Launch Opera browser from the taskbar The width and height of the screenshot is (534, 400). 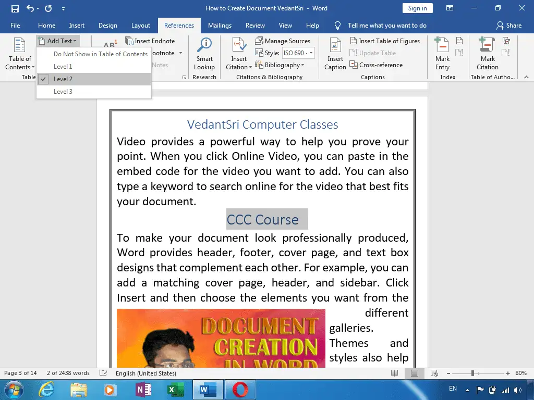click(x=240, y=390)
